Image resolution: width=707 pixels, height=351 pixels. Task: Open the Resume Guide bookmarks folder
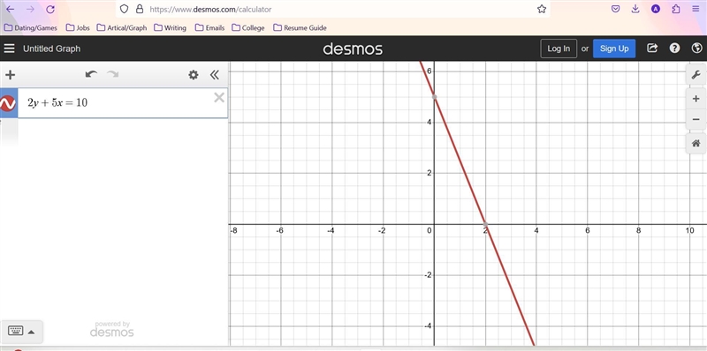(x=300, y=27)
